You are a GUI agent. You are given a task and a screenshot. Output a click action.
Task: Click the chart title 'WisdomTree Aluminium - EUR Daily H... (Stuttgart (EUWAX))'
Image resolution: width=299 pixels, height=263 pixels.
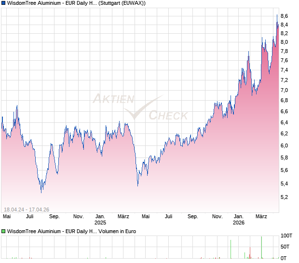(x=76, y=3)
